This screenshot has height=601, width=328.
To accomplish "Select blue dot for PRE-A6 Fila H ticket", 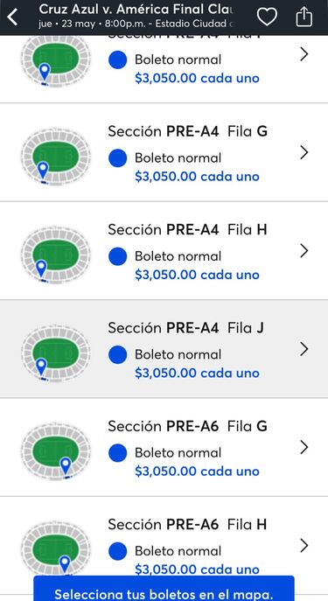I will coord(117,551).
